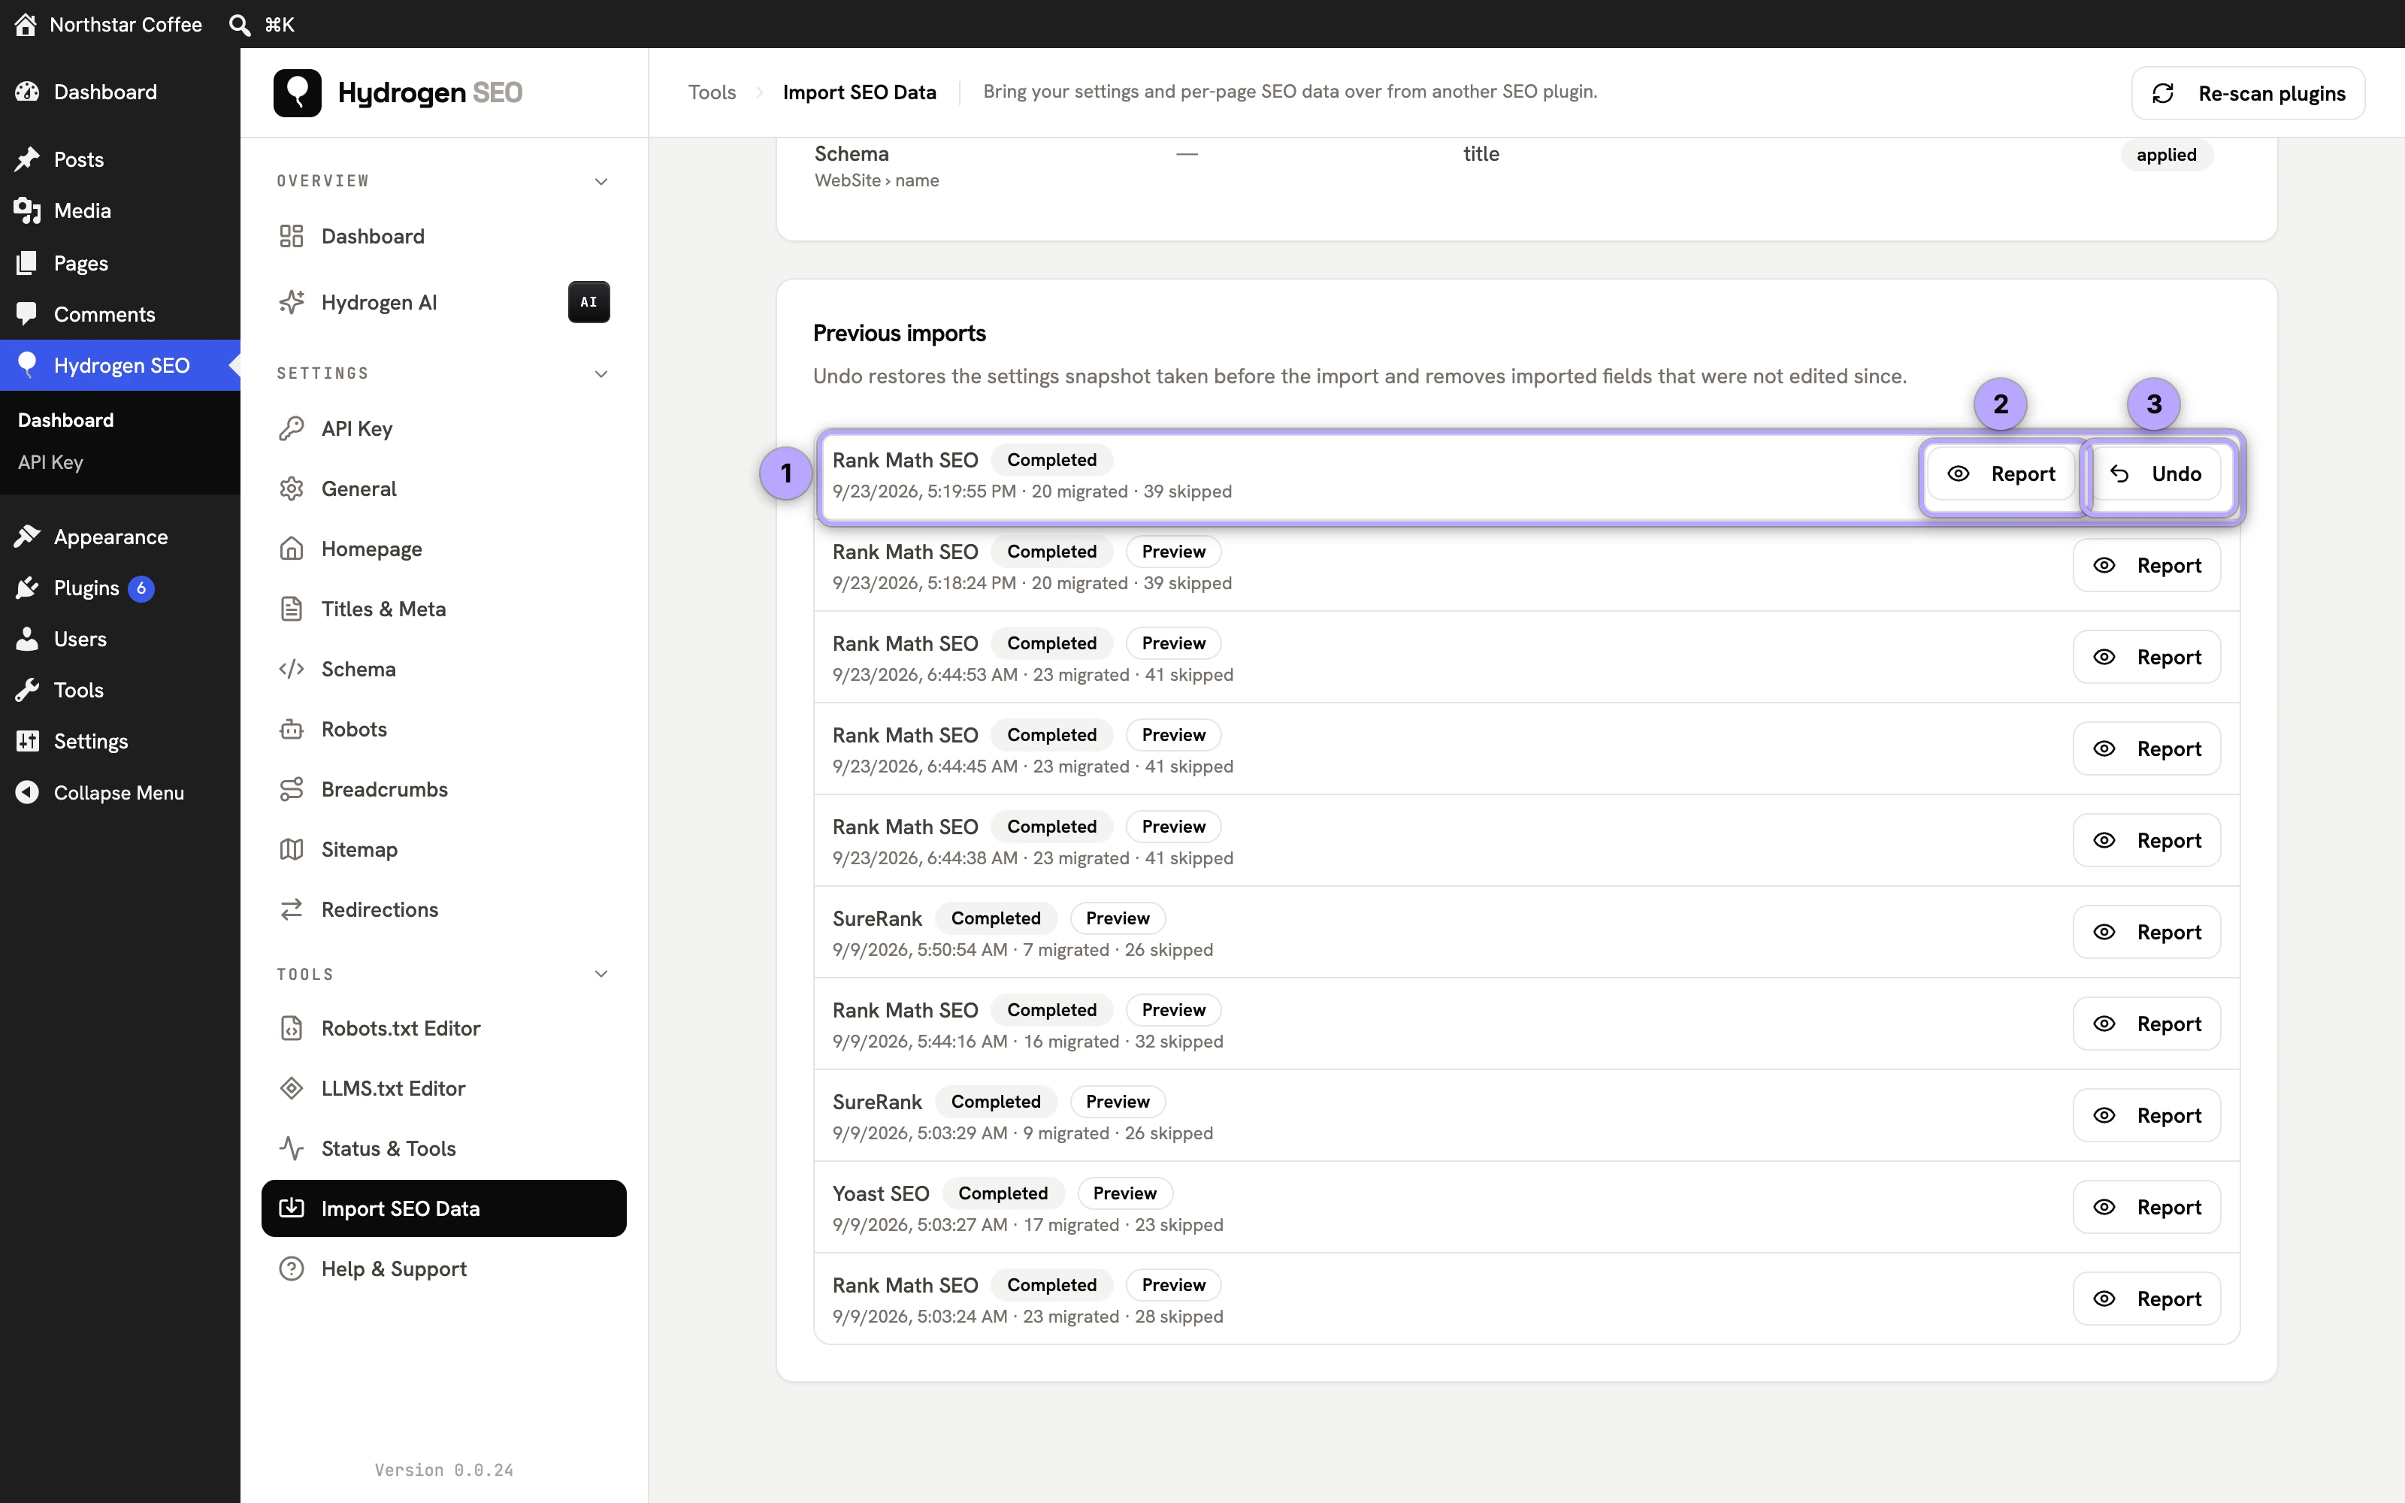The width and height of the screenshot is (2405, 1503).
Task: Open the LLMS.txt Editor tool
Action: click(x=444, y=1088)
